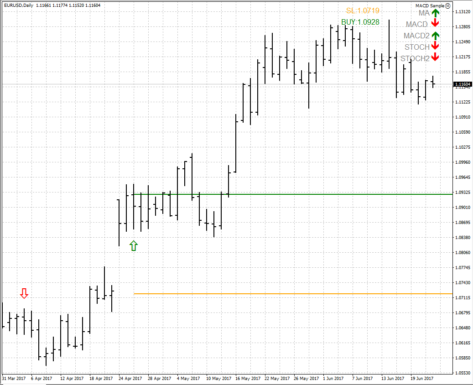Select the MACD2 green up arrow
This screenshot has width=473, height=385.
point(435,35)
